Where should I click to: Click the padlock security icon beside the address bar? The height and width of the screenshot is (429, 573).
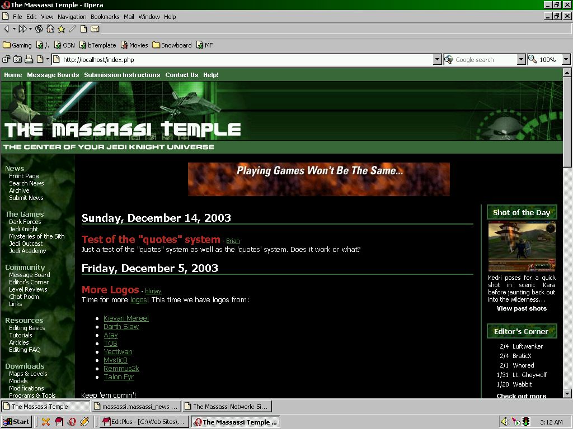click(x=6, y=59)
